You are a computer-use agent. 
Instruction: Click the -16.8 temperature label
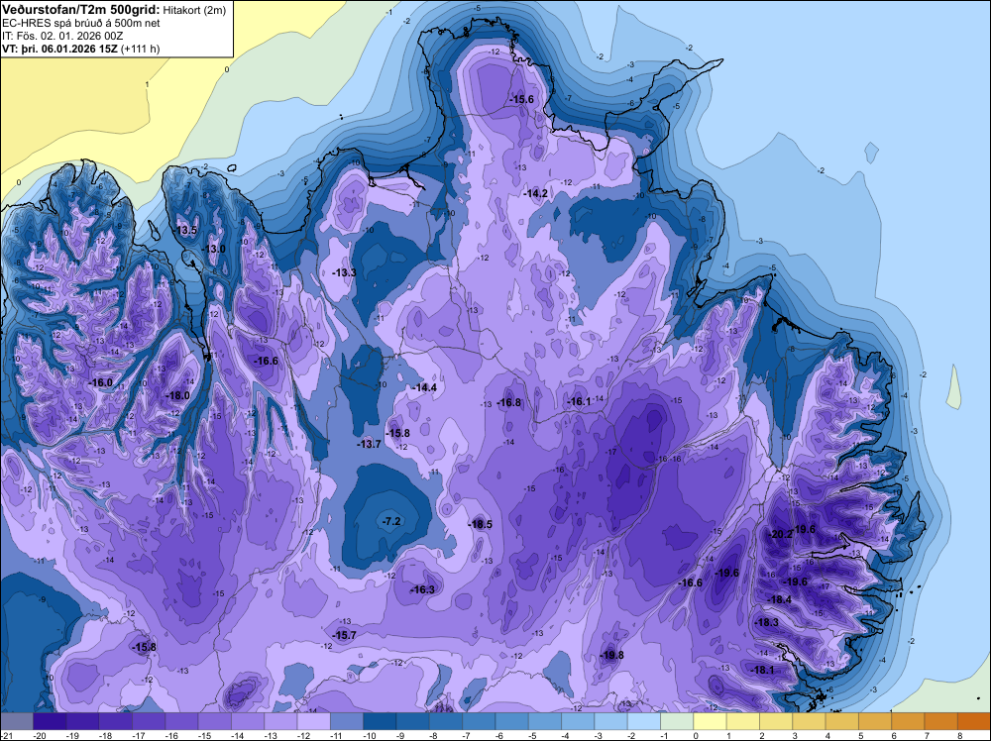509,402
